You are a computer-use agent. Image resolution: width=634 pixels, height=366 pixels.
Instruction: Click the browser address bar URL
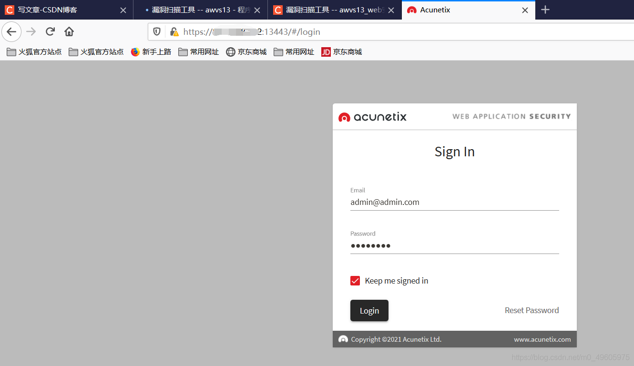coord(252,32)
